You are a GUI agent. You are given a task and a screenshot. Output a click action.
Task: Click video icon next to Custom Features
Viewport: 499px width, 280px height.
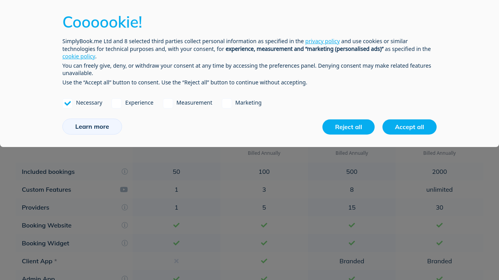124,189
